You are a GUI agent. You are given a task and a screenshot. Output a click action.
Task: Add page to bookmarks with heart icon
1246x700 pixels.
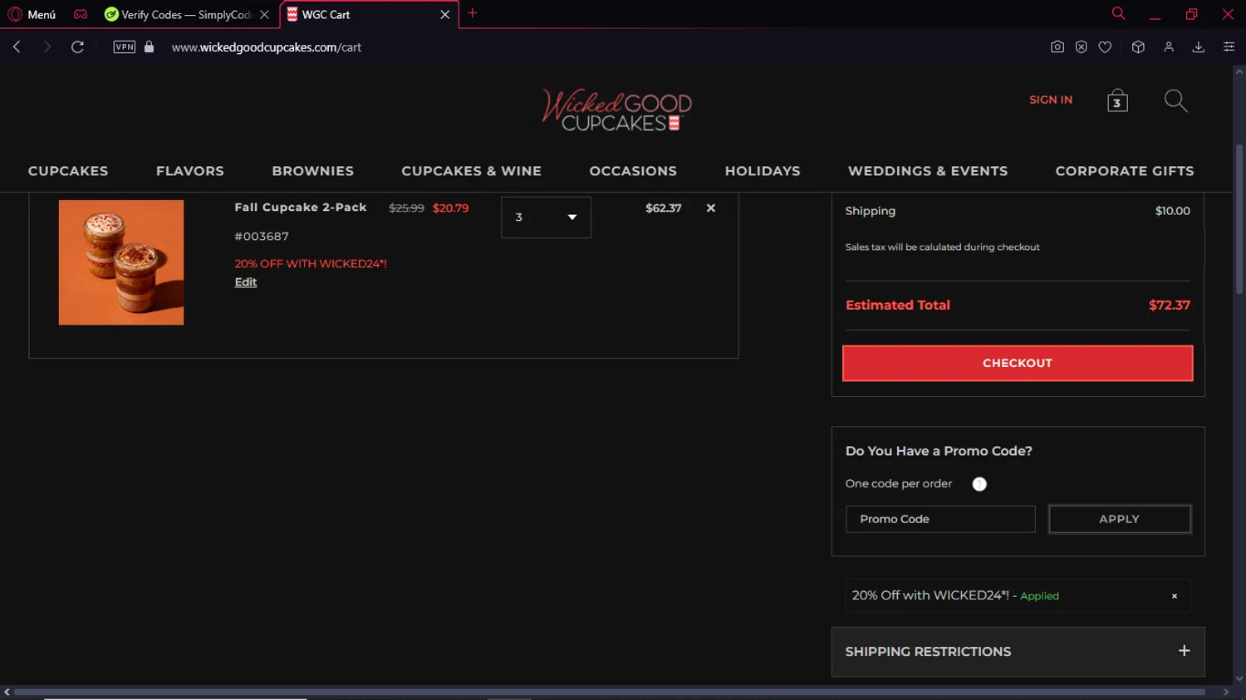pyautogui.click(x=1105, y=47)
